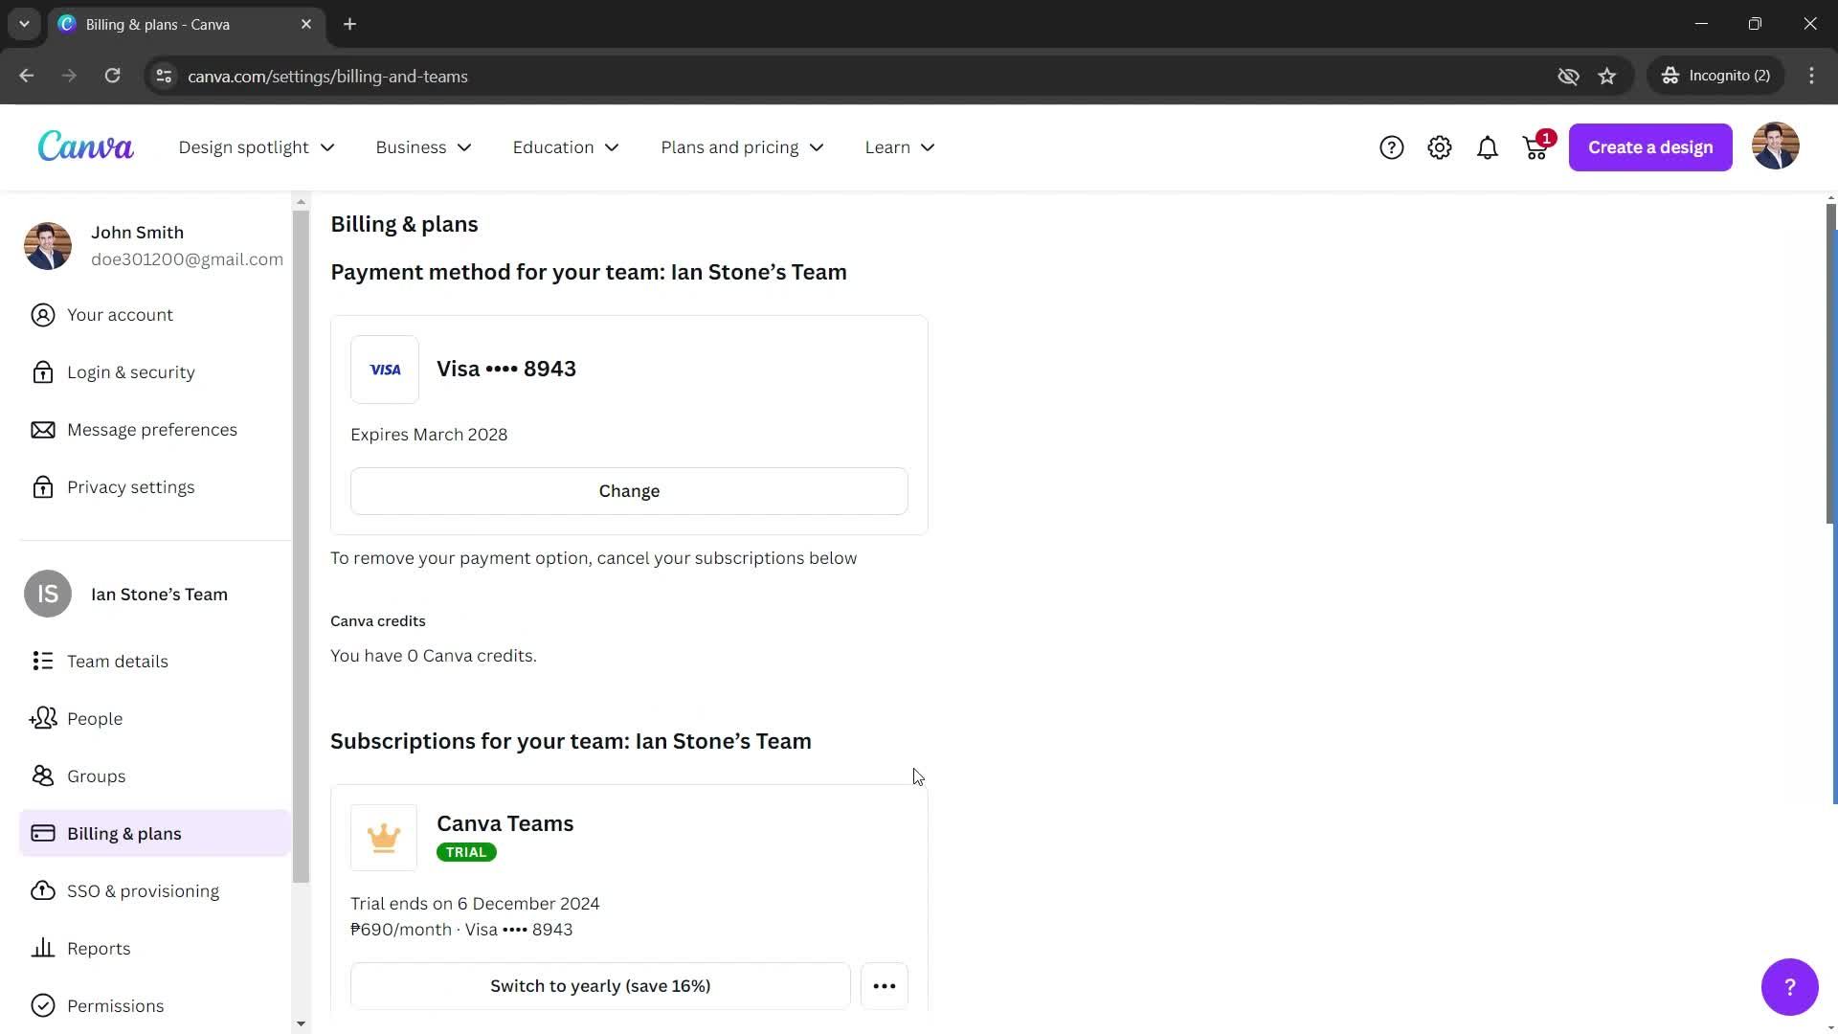Click the Create a design button

1650,146
